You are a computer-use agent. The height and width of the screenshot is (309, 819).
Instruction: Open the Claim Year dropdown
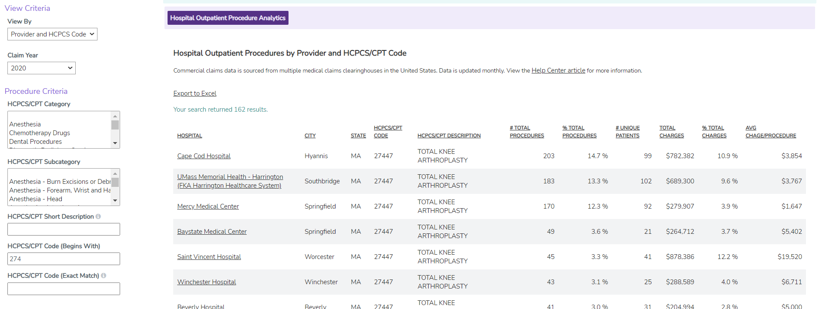tap(41, 68)
